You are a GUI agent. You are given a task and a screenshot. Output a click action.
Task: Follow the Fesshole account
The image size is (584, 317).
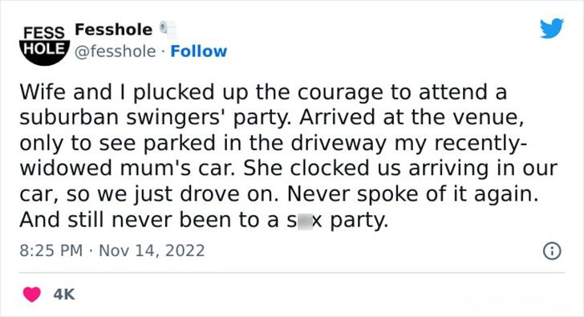coord(198,51)
